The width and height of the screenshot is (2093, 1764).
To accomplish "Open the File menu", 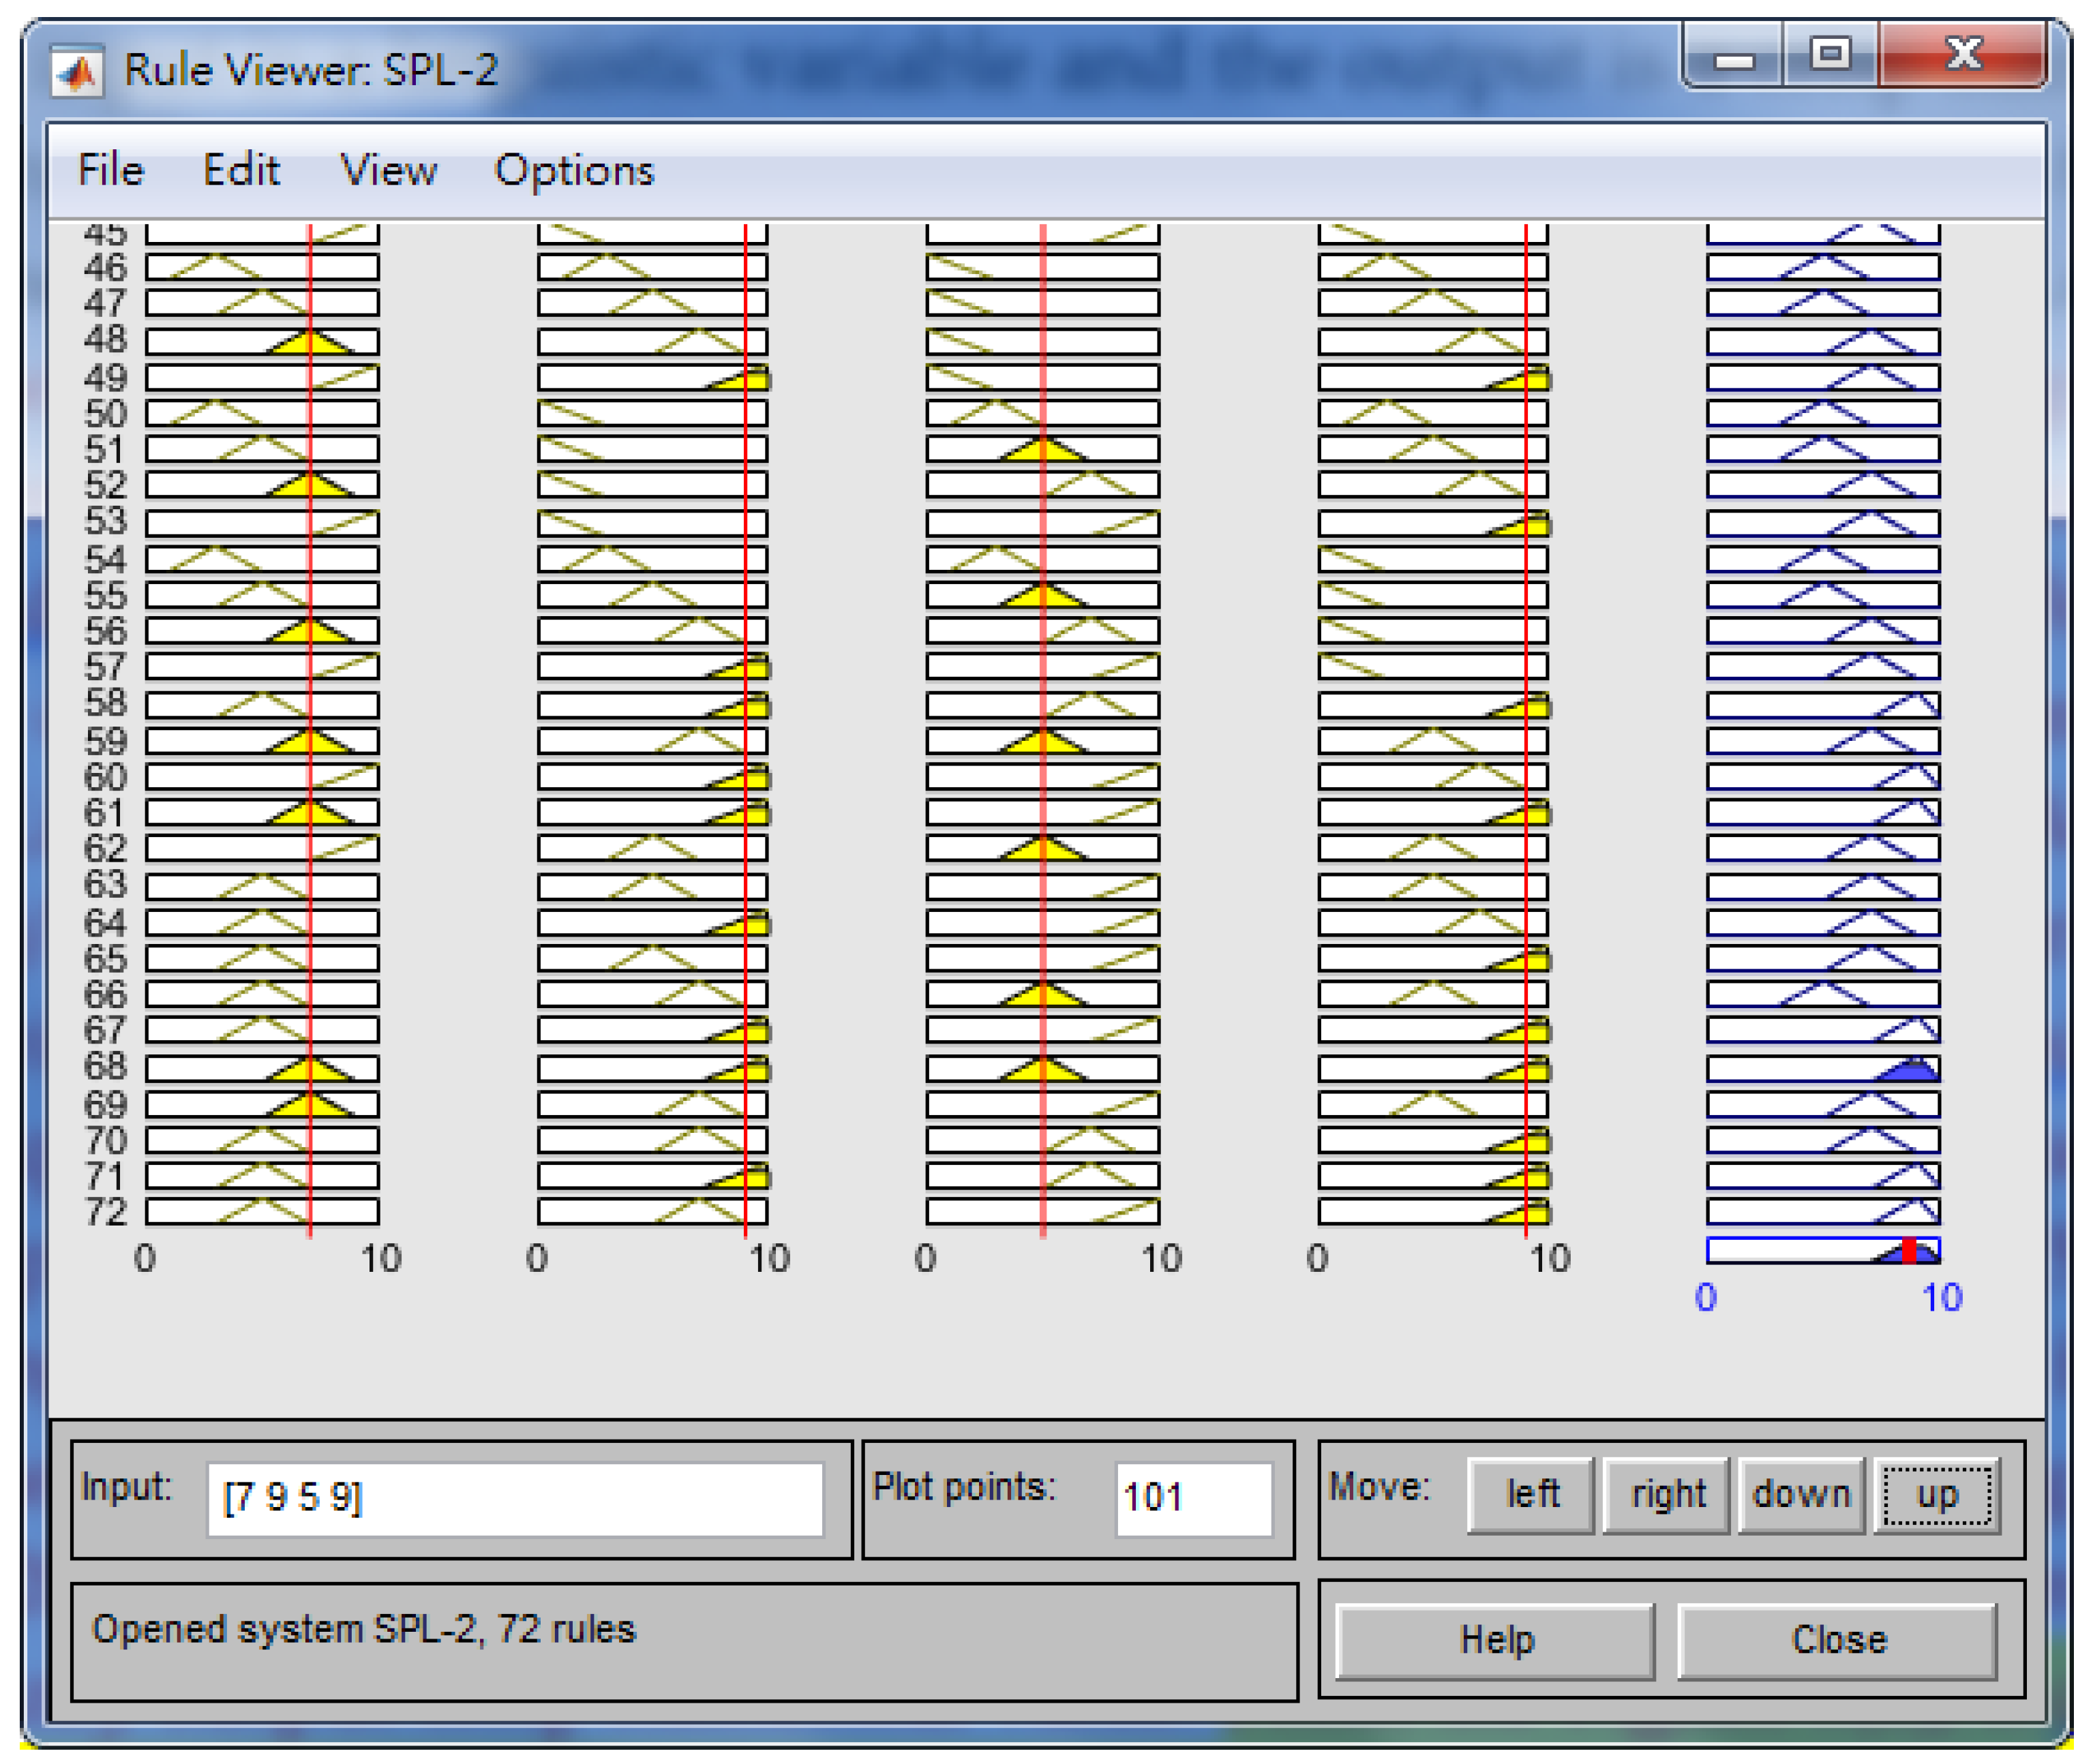I will tap(111, 170).
